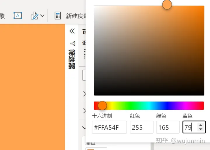Click the saturation handle in color square
The image size is (210, 150).
tap(167, 5)
